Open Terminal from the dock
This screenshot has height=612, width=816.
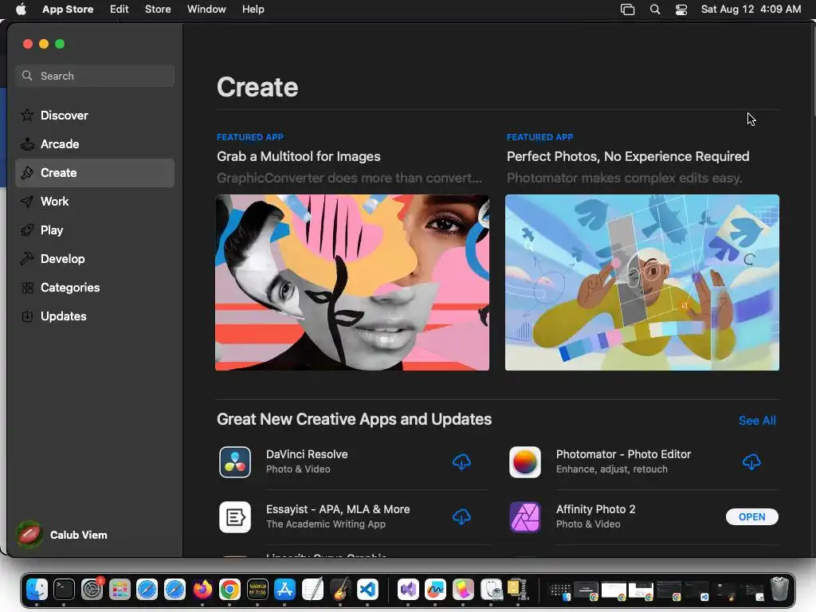64,590
